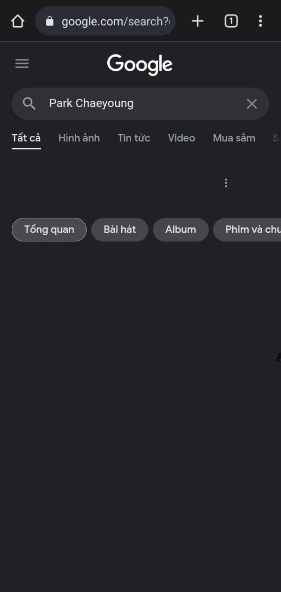The height and width of the screenshot is (592, 281).
Task: Open the result's three-dot options menu
Action: coord(226,183)
